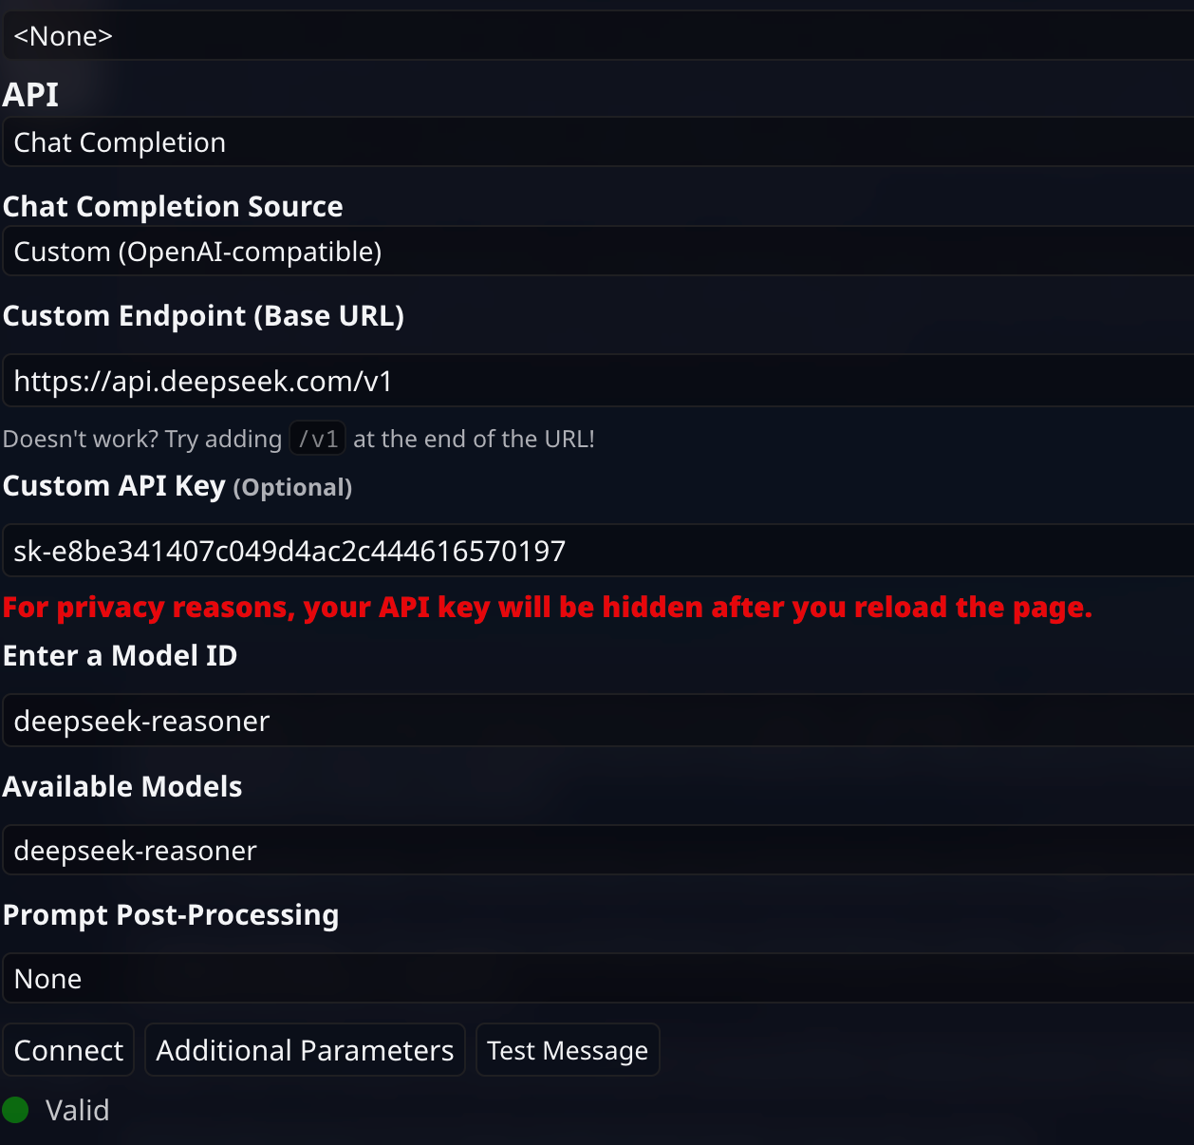Click the Chat Completion Source heading
Viewport: 1194px width, 1145px height.
click(x=173, y=206)
